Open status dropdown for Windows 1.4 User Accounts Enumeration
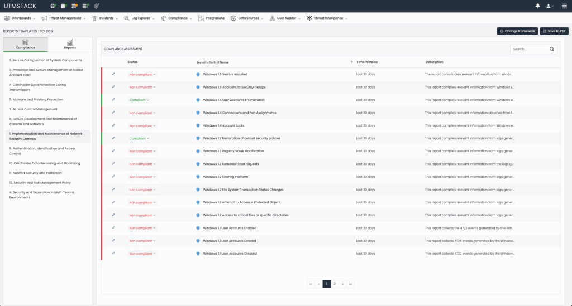Viewport: 572px width, 306px height. (x=139, y=100)
